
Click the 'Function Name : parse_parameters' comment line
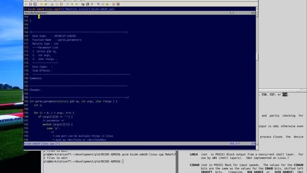click(57, 40)
